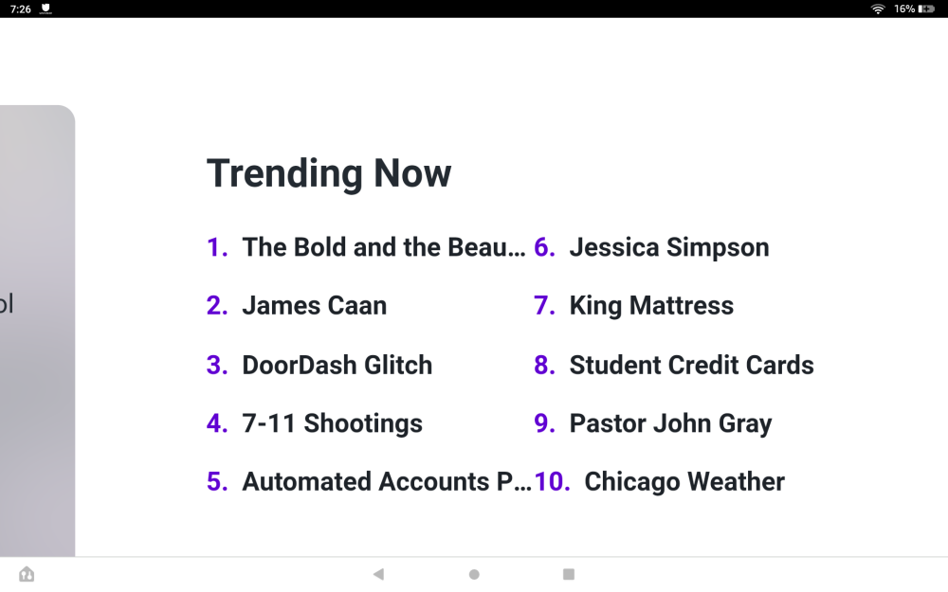
Task: Select Automated Accounts trending link
Action: click(x=386, y=482)
